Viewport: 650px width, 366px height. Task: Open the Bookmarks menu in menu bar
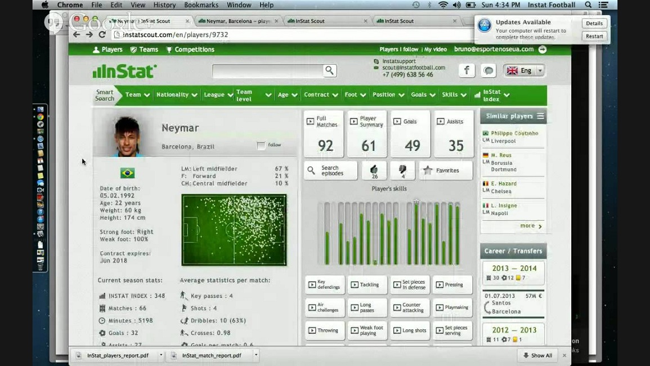click(x=201, y=5)
